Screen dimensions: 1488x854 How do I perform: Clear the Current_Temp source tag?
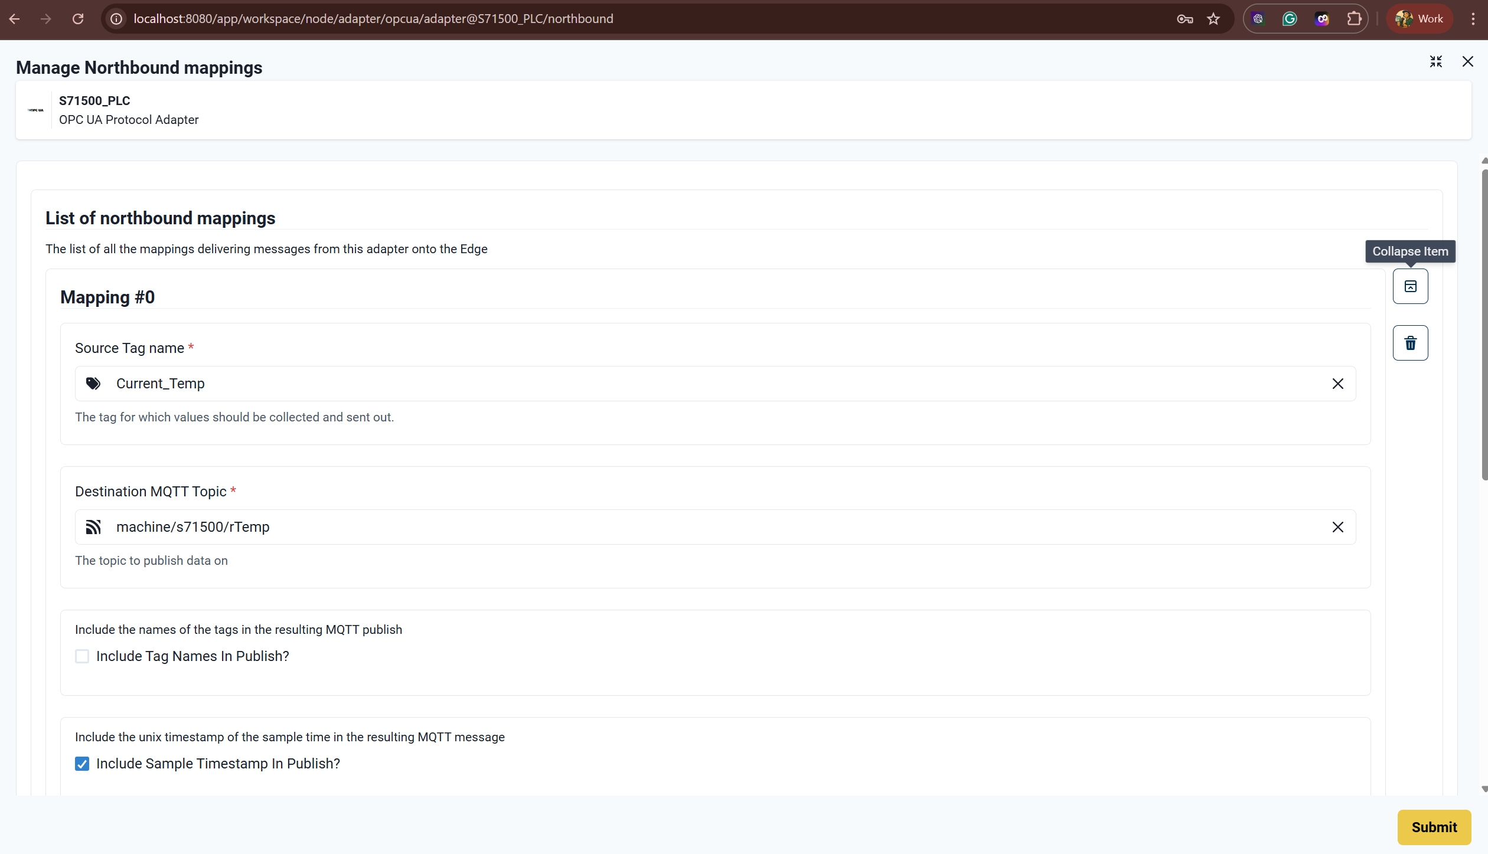pos(1337,384)
